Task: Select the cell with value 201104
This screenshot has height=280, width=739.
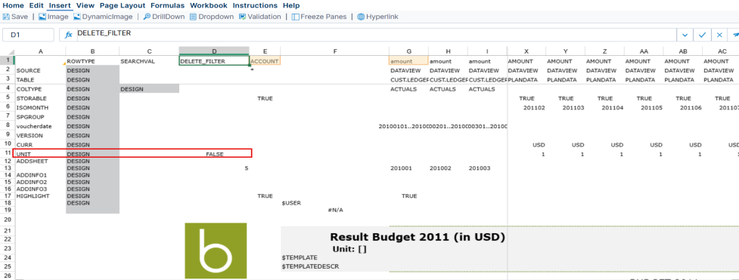Action: pos(604,108)
